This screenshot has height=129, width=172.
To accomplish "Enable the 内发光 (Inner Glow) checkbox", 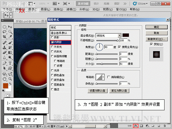I will 52,51.
